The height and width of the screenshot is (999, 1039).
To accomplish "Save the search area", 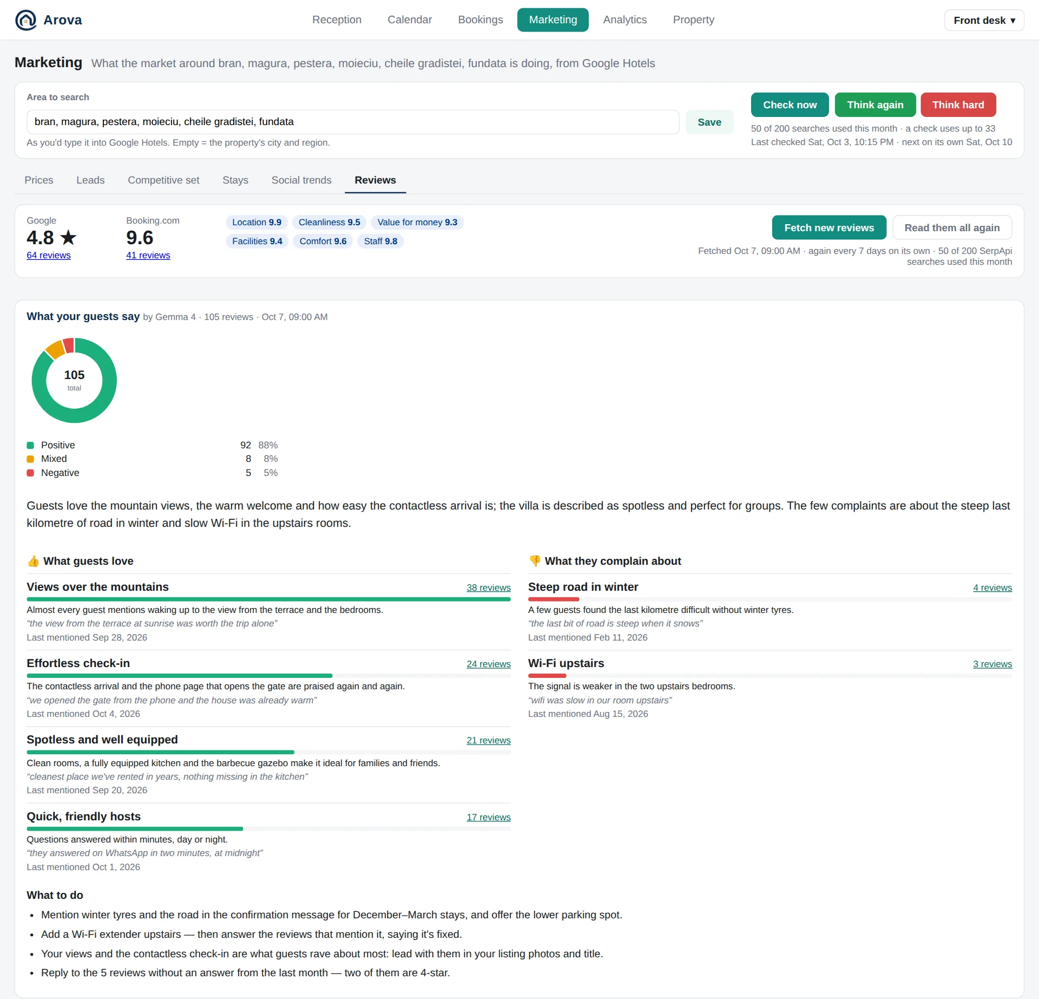I will [x=709, y=122].
